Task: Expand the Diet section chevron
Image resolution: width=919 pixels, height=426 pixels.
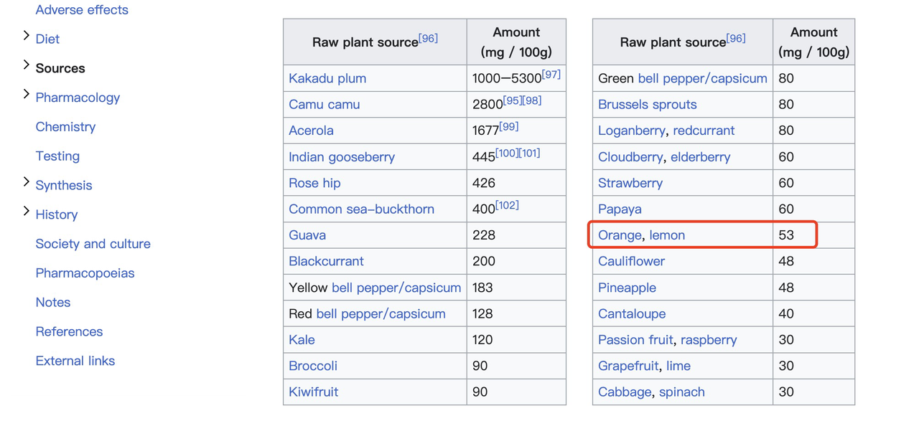Action: [x=26, y=36]
